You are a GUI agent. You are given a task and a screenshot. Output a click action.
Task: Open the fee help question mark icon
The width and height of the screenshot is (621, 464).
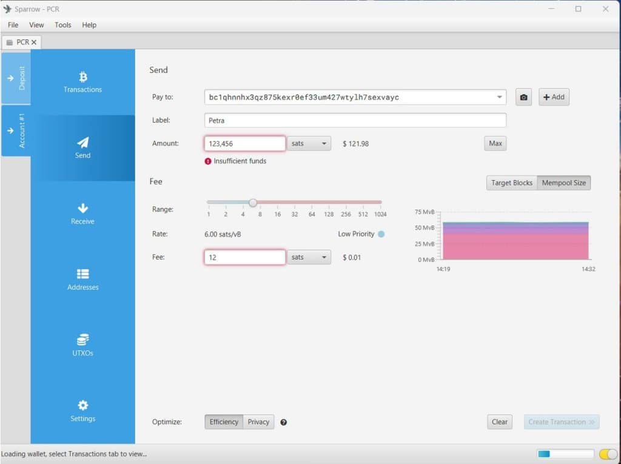pos(283,422)
